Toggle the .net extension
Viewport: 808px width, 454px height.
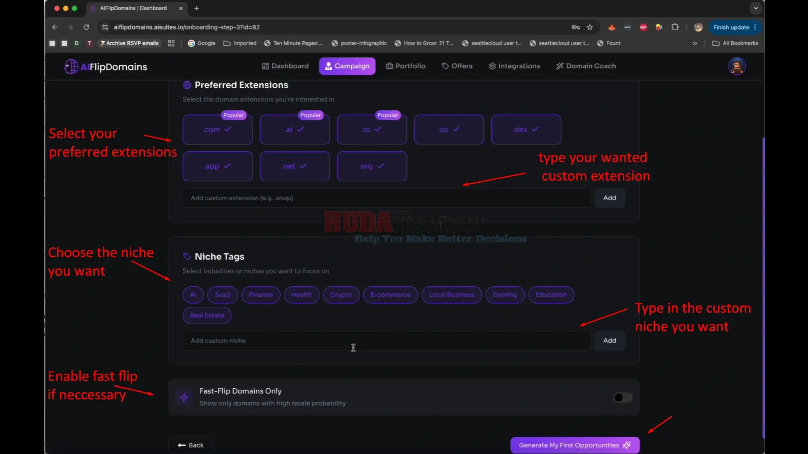tap(294, 166)
